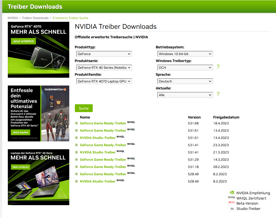Click Treiber Downloads breadcrumb link
Viewport: 276px width, 218px height.
point(35,18)
